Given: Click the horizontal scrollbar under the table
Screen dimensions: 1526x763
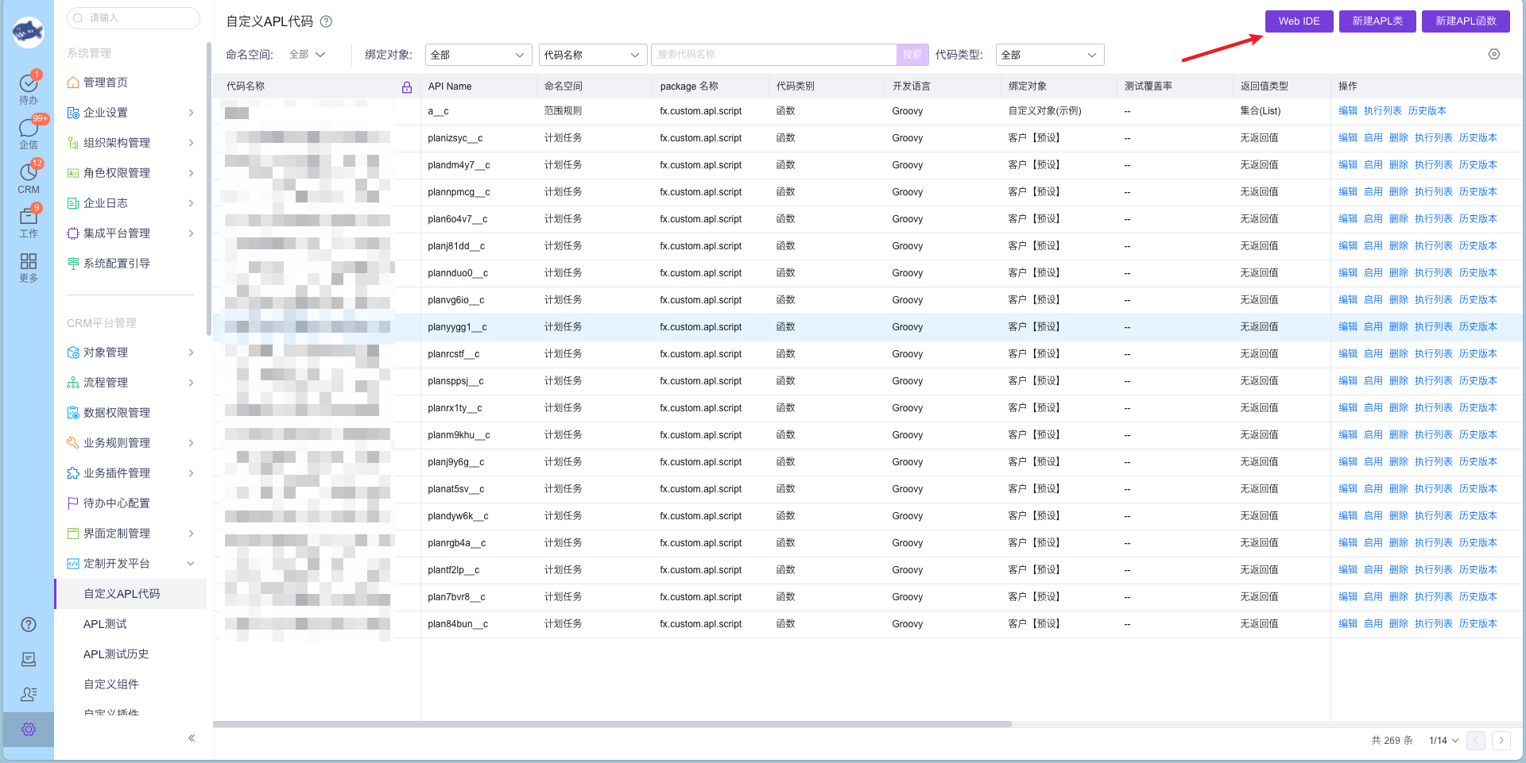Looking at the screenshot, I should tap(612, 724).
